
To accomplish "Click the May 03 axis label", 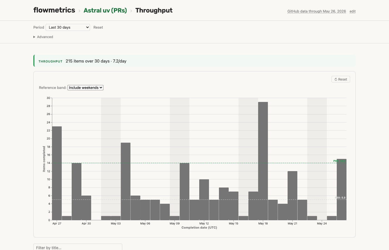I will tap(116, 223).
